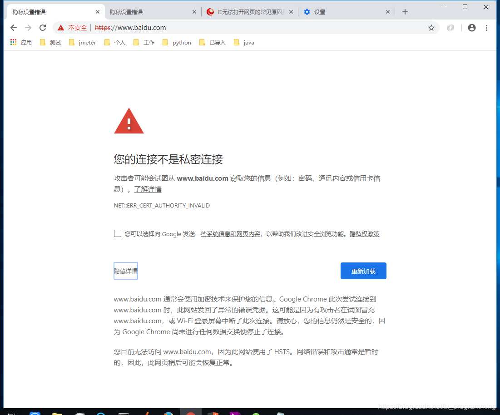
Task: Click the 不安全 security label
Action: 77,28
